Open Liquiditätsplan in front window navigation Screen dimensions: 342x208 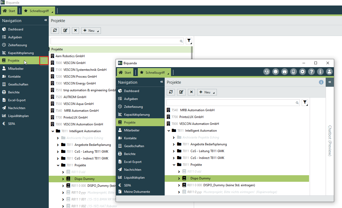pos(140,178)
